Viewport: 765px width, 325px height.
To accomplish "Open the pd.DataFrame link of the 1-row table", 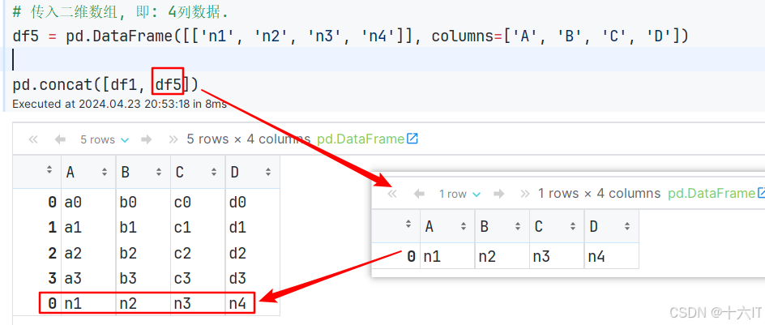I will tap(716, 194).
